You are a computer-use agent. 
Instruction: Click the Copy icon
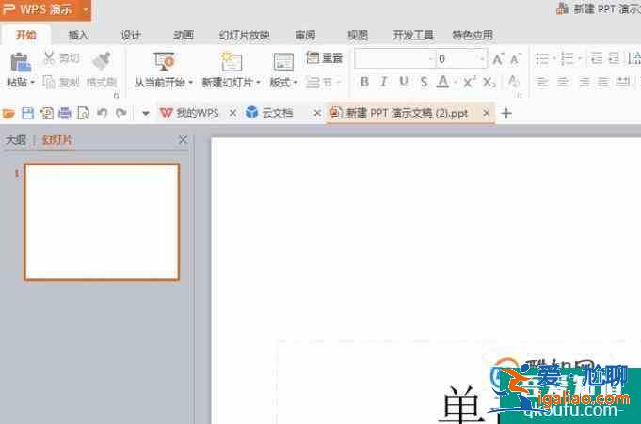click(49, 82)
